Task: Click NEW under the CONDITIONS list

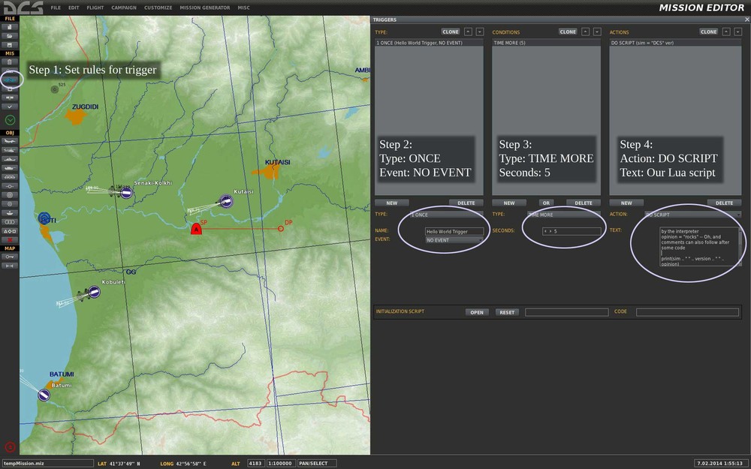Action: click(509, 203)
